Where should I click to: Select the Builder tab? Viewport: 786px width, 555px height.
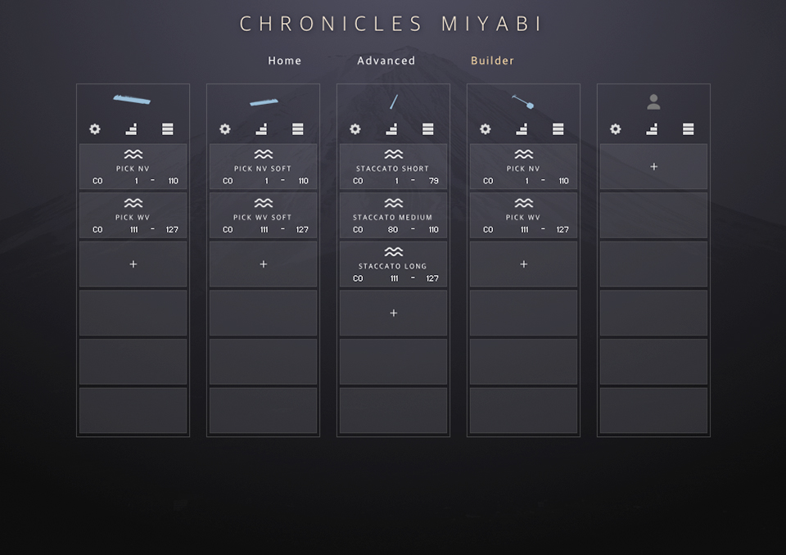pos(493,61)
